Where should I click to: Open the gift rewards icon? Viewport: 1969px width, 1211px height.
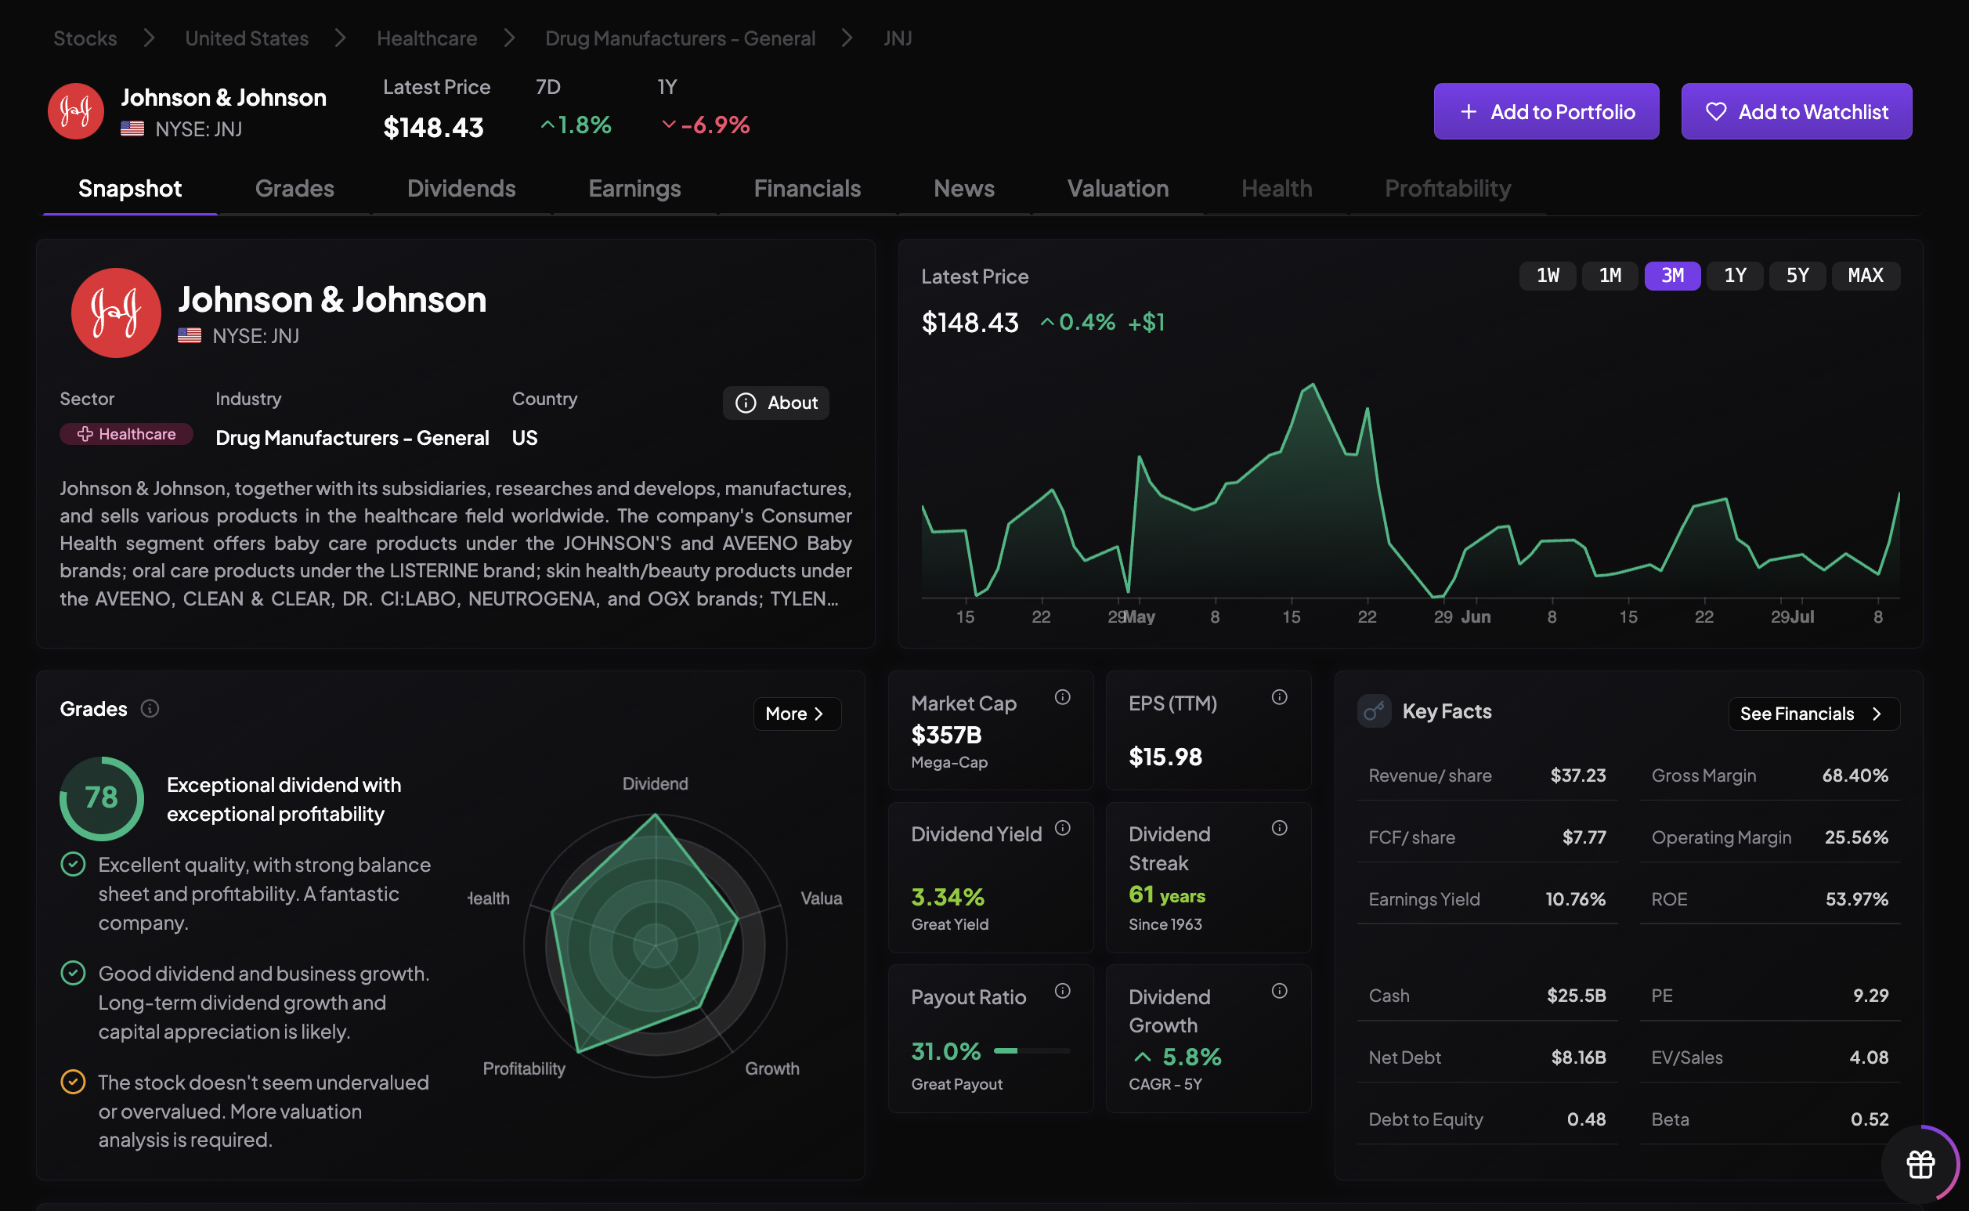point(1920,1165)
